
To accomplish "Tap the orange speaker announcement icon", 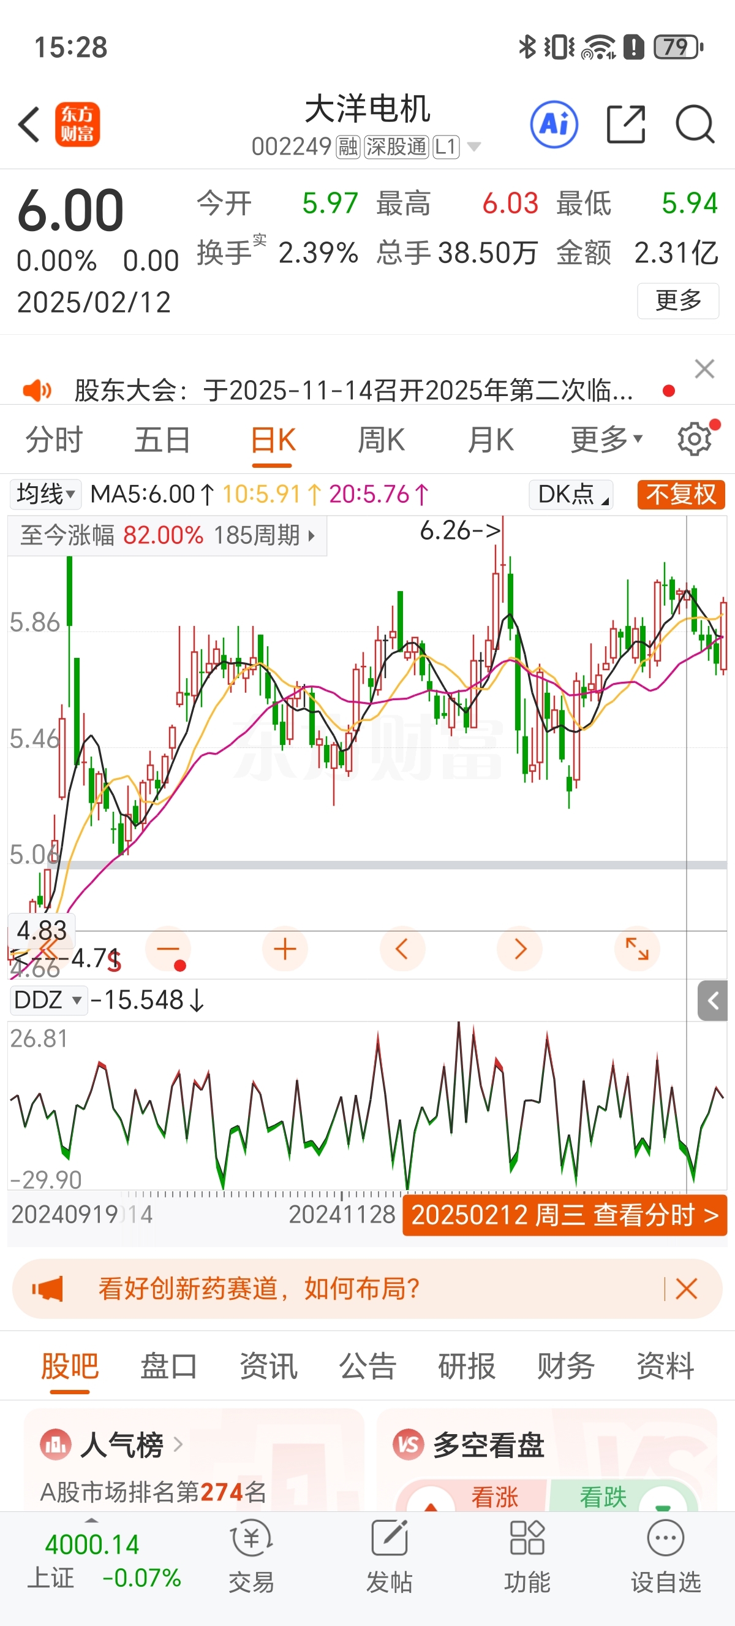I will coord(37,391).
